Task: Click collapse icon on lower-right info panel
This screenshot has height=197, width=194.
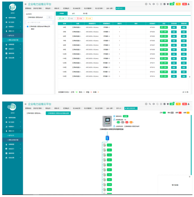Action: coord(189,177)
